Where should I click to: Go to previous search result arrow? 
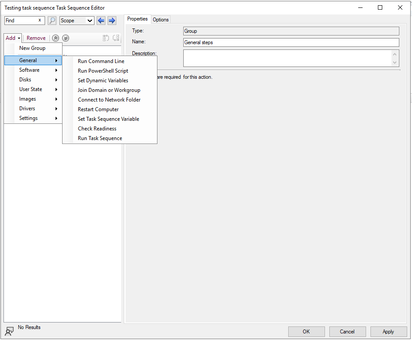point(101,21)
